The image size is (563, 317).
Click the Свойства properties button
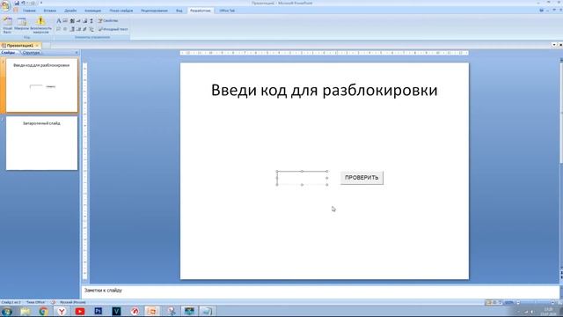tap(107, 21)
